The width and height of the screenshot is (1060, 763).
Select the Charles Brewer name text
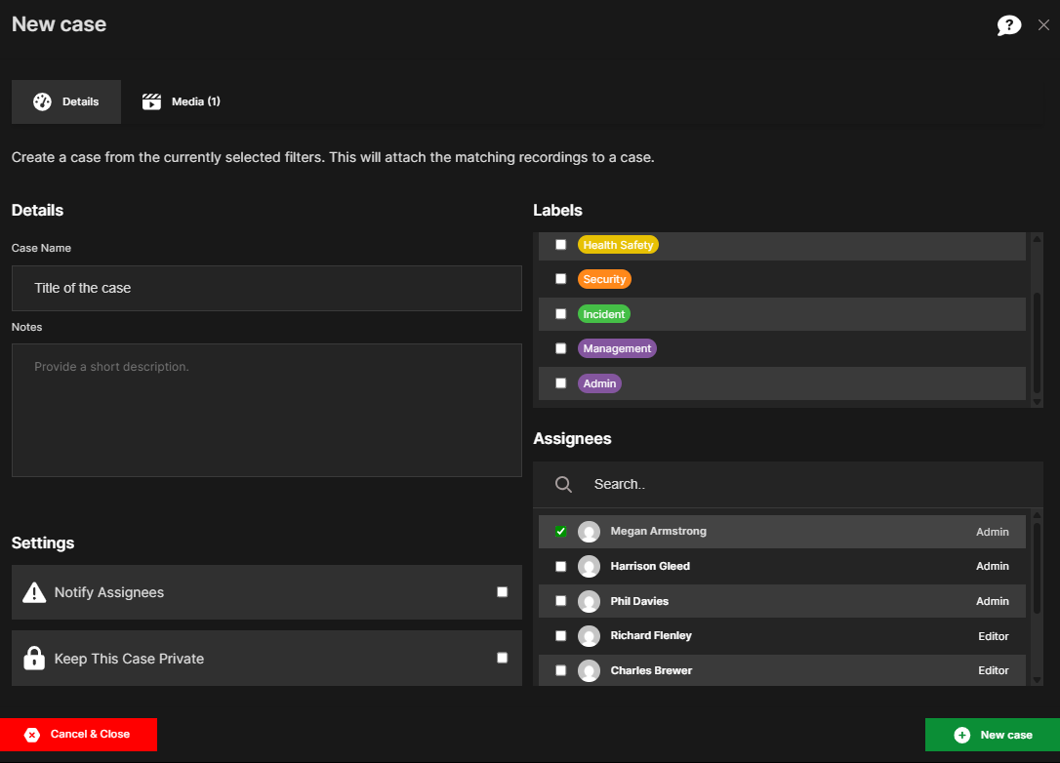click(651, 670)
